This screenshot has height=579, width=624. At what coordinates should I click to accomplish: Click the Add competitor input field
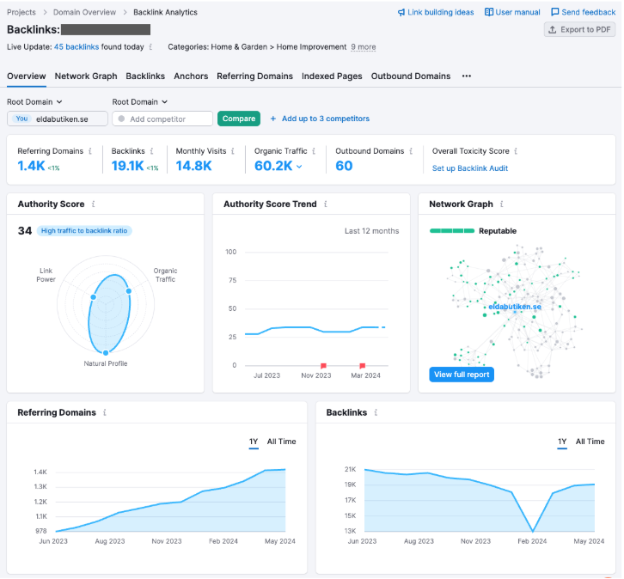(x=162, y=119)
